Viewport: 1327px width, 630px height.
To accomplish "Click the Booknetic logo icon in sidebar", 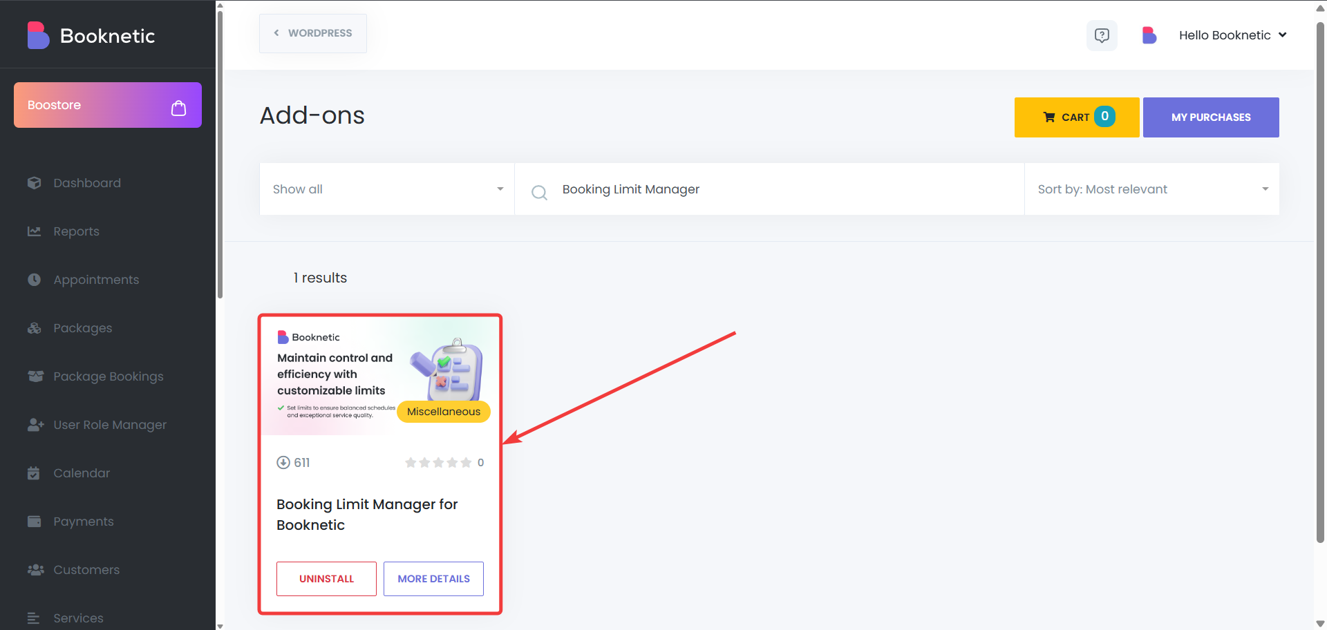I will pos(38,35).
